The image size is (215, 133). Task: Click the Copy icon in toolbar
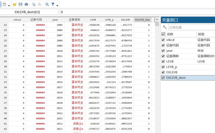click(x=34, y=4)
